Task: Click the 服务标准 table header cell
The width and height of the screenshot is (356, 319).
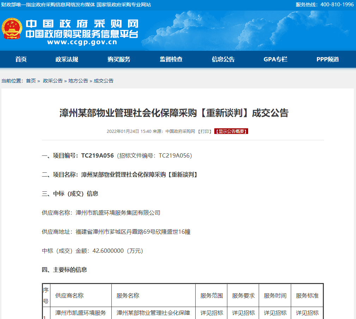Action: coord(307,295)
